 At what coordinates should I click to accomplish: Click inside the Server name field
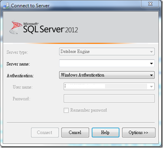(107, 63)
